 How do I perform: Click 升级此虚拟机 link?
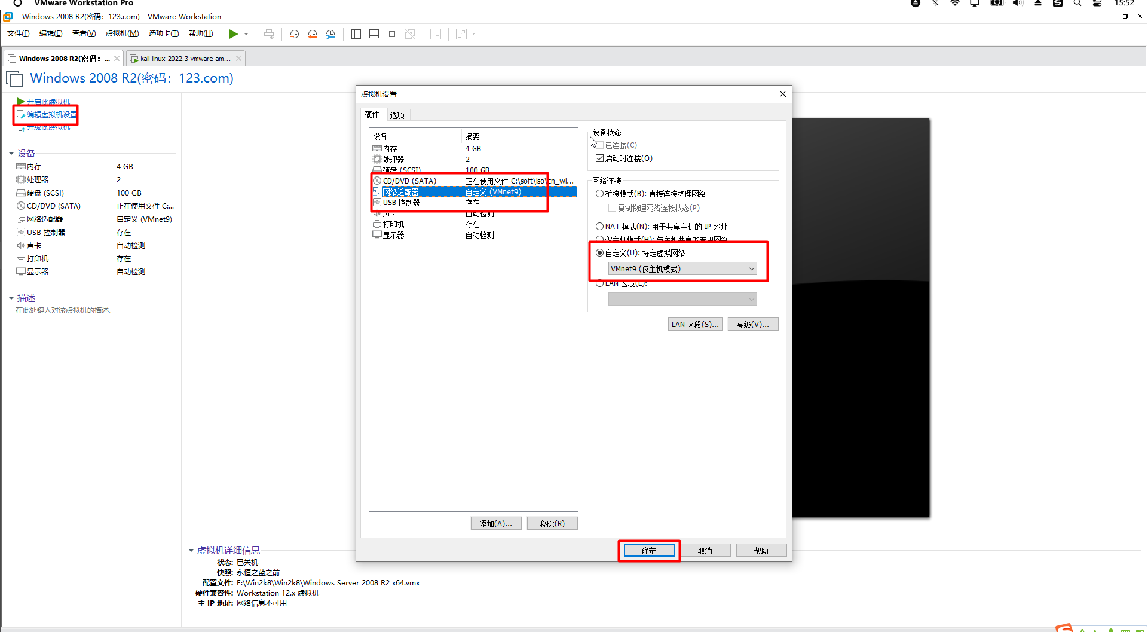click(44, 127)
